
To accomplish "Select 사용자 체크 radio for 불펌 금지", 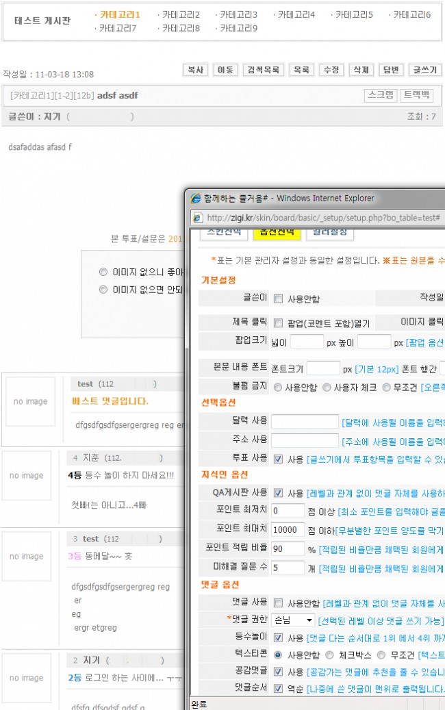I will tap(327, 387).
